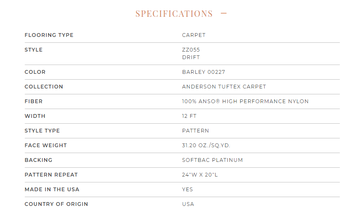352x221 pixels.
Task: Select the Face Weight row label
Action: click(45, 146)
